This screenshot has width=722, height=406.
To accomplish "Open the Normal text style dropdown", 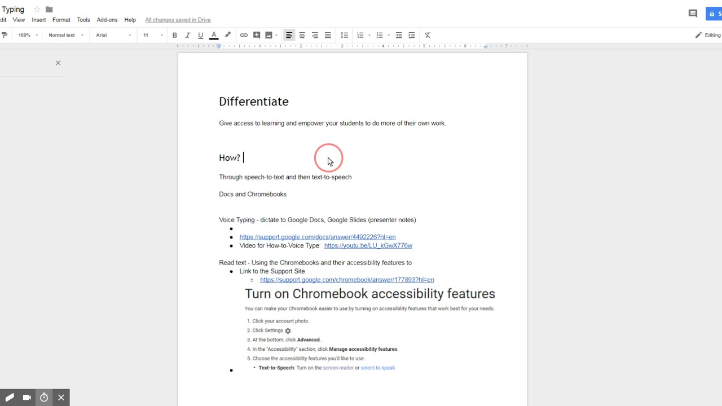I will (66, 35).
